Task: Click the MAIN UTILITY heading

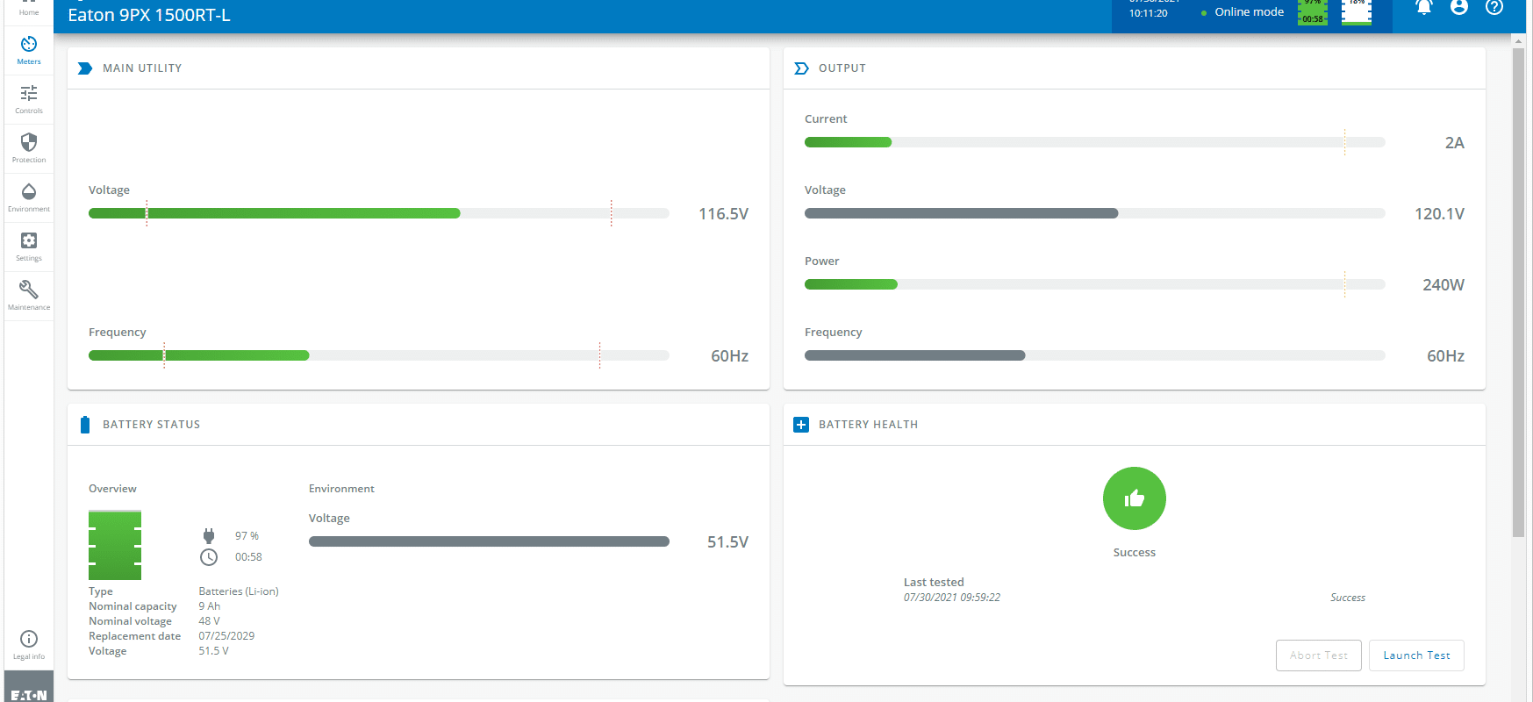Action: [142, 68]
